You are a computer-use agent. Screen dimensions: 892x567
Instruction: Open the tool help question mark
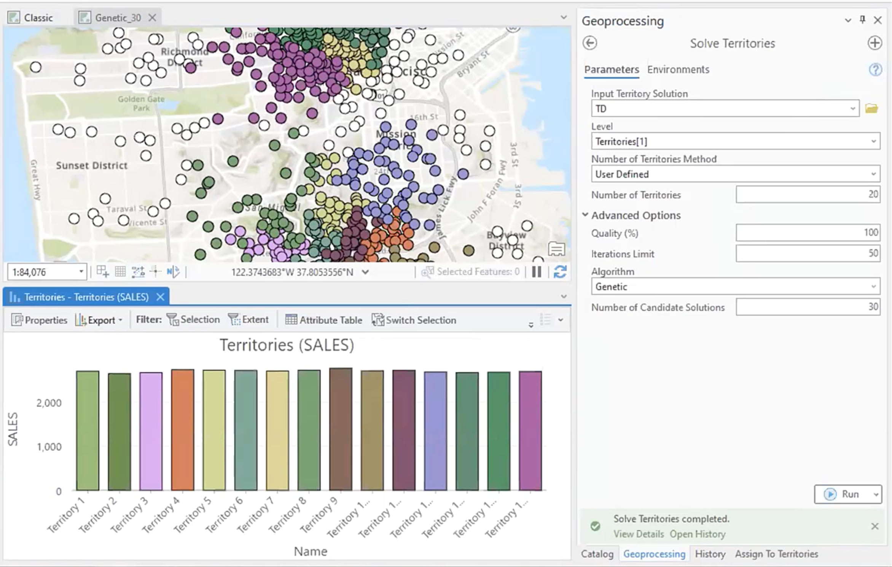[x=875, y=70]
